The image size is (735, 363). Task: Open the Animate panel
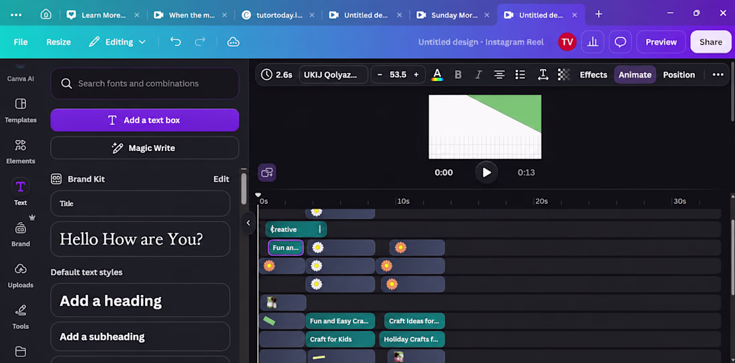pos(635,75)
